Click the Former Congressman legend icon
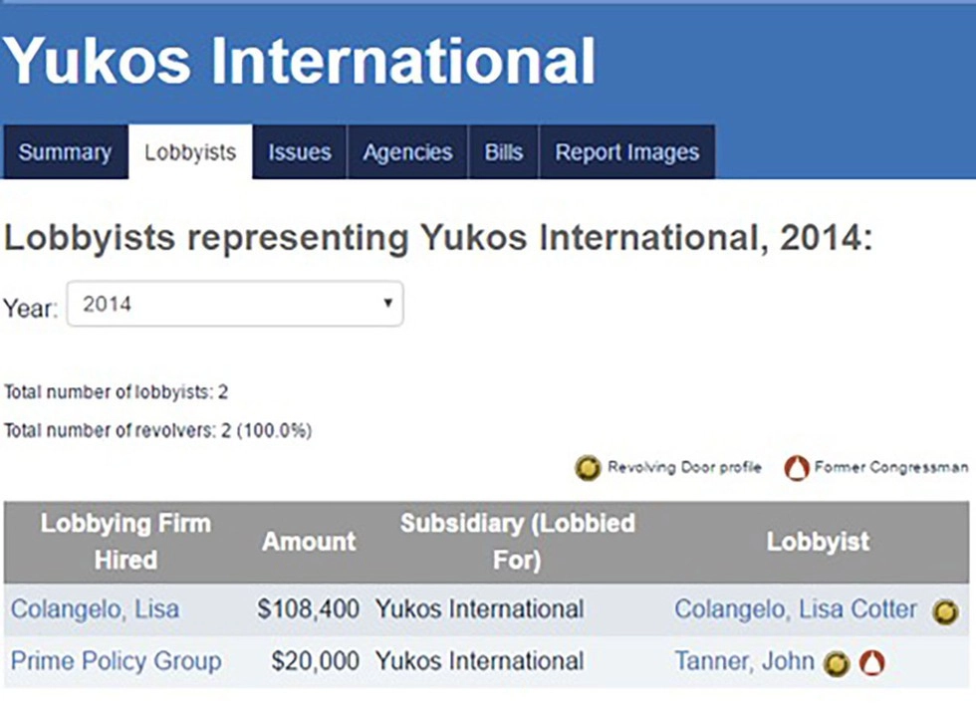The height and width of the screenshot is (707, 976). pyautogui.click(x=797, y=467)
